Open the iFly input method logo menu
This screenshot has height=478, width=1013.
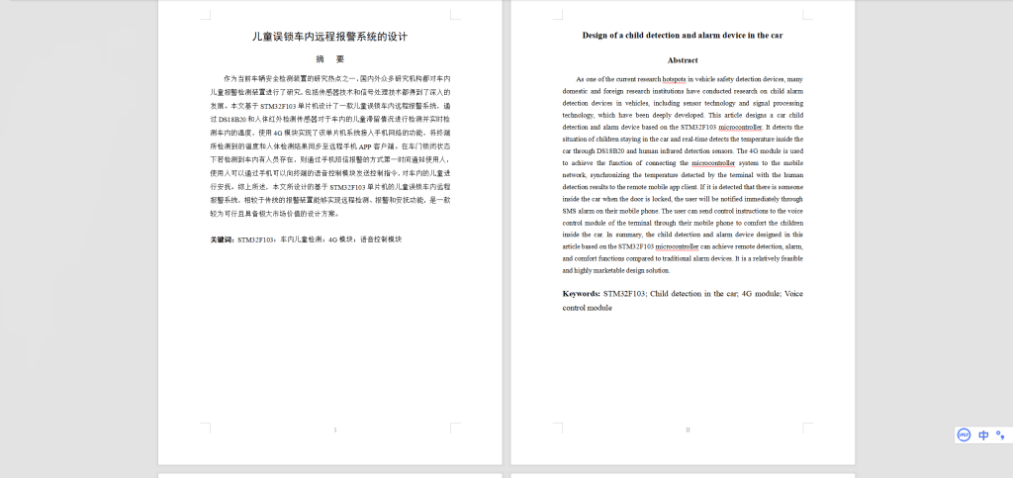(964, 434)
